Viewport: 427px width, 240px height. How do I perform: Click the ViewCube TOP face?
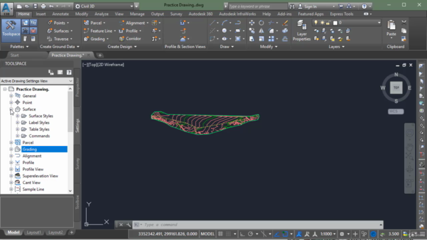[396, 87]
